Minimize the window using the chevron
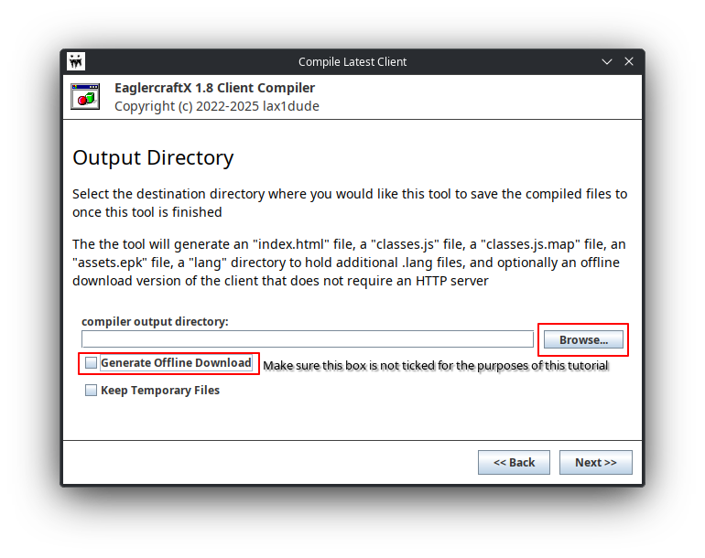Image resolution: width=705 pixels, height=558 pixels. (607, 61)
